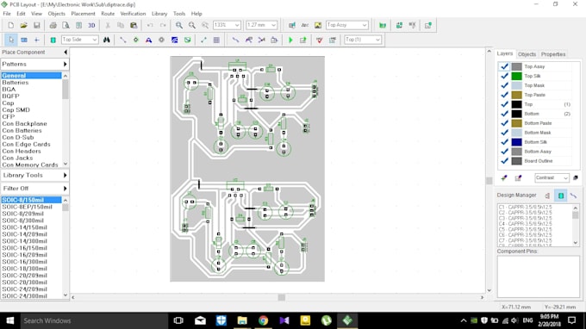The height and width of the screenshot is (329, 586).
Task: Click the picture icon beside Abc
Action: [x=318, y=25]
